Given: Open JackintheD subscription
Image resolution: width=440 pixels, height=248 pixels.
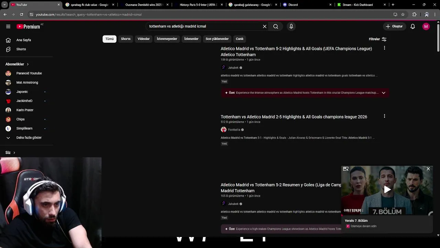Looking at the screenshot, I should pos(25,101).
